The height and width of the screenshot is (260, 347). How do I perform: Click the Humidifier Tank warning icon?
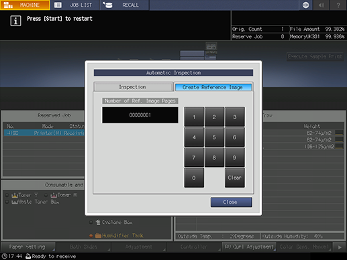coord(98,235)
